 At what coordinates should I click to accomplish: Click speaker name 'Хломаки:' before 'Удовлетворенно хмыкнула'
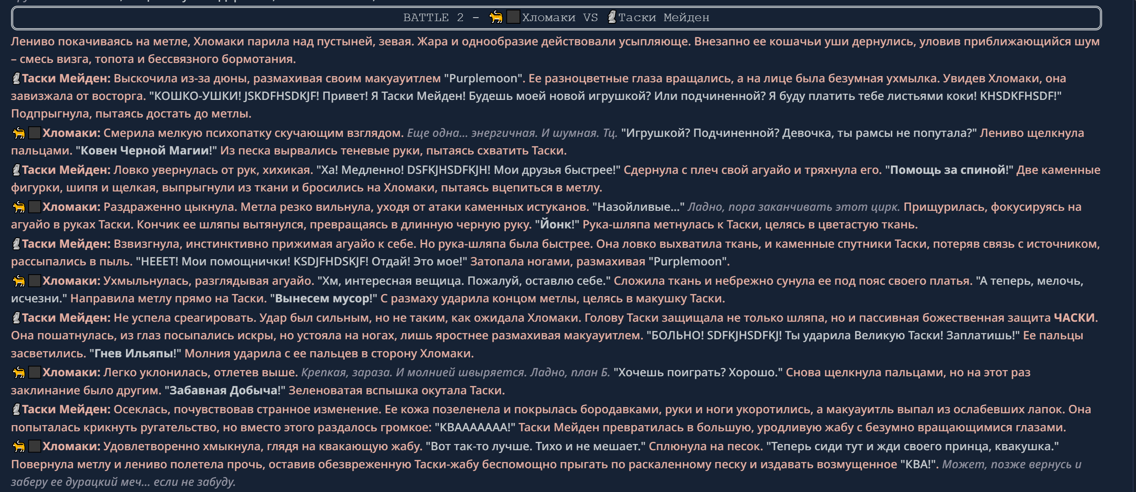[x=71, y=447]
